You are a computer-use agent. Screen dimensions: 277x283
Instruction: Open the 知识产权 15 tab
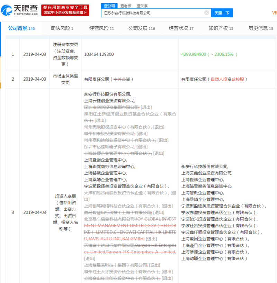(x=221, y=28)
